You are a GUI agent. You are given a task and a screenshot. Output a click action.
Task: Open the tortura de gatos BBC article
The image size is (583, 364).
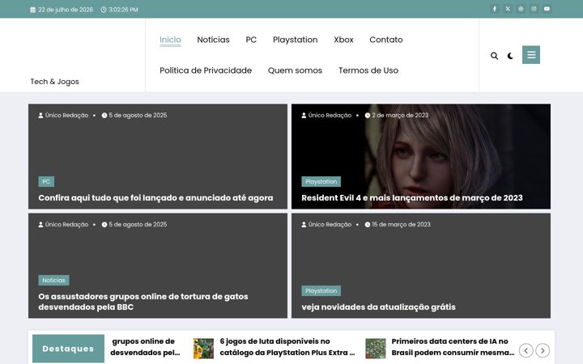[143, 302]
